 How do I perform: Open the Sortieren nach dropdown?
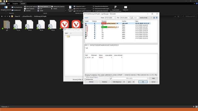pos(70,9)
